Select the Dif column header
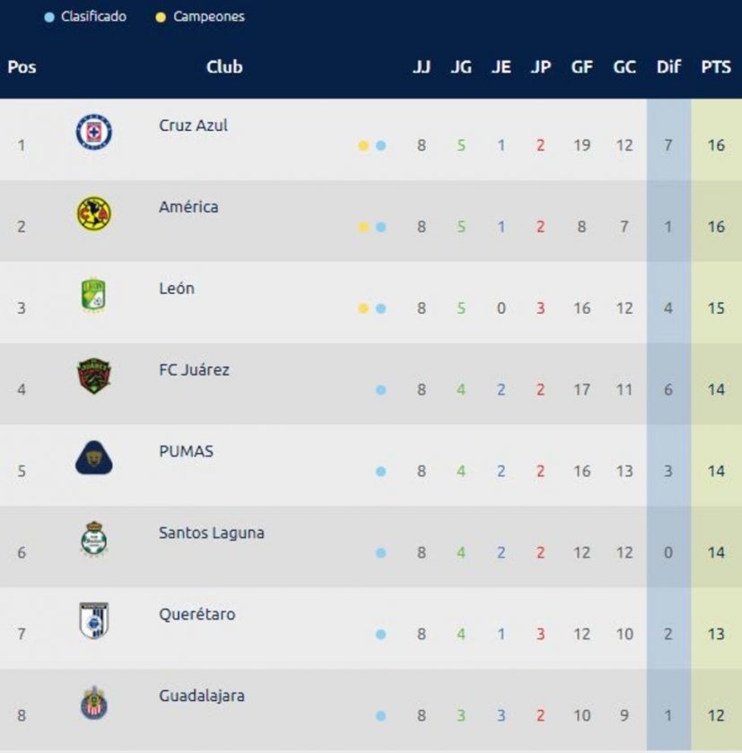This screenshot has width=742, height=753. (x=668, y=66)
